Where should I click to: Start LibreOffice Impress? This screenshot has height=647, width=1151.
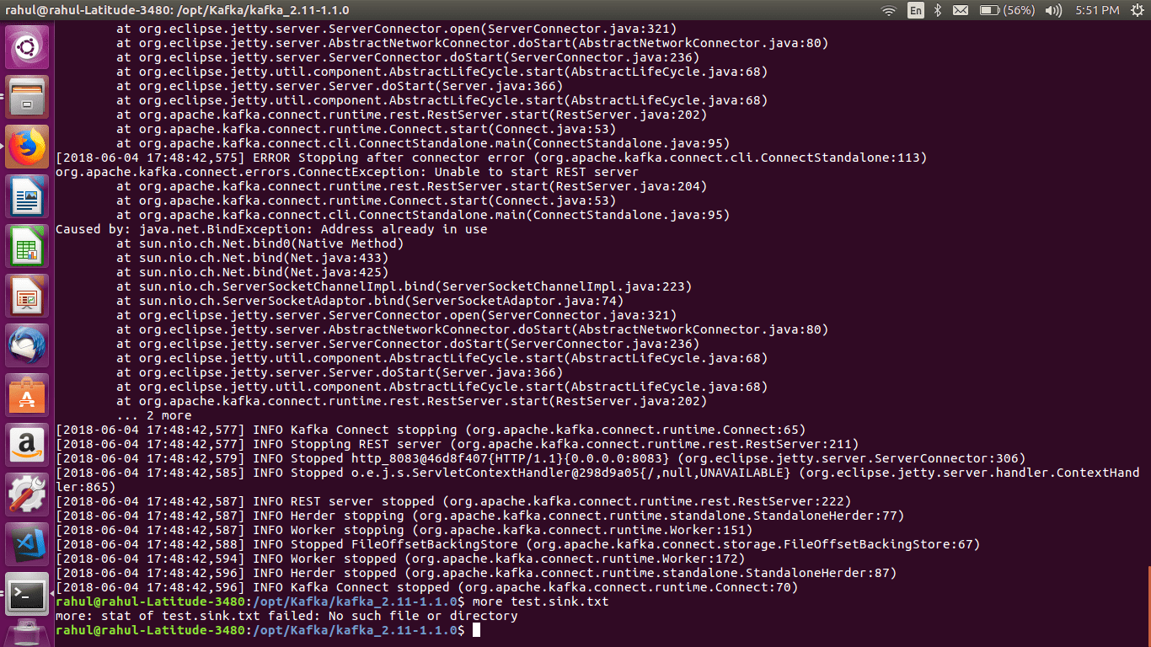tap(26, 296)
